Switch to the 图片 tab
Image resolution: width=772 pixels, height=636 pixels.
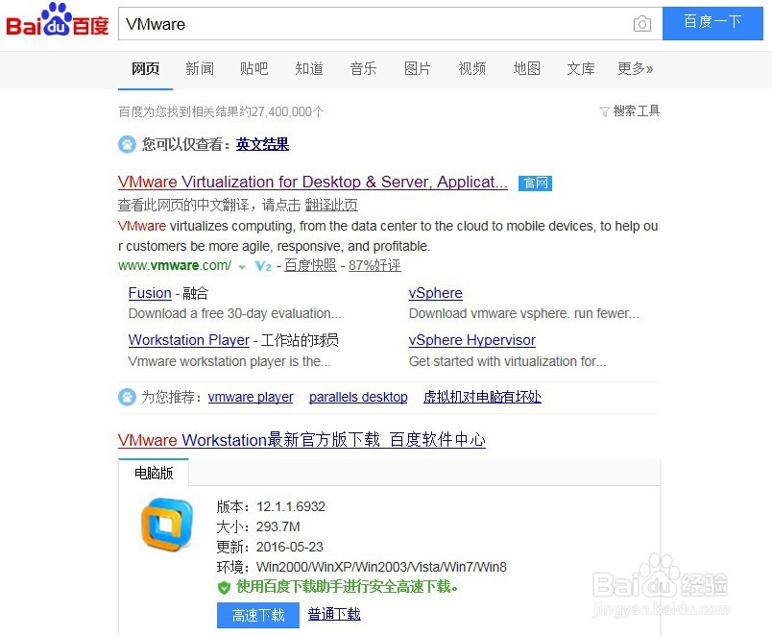point(418,68)
